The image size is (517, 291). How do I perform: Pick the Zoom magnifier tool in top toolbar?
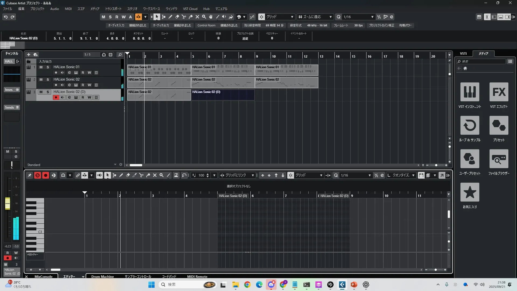pyautogui.click(x=204, y=17)
